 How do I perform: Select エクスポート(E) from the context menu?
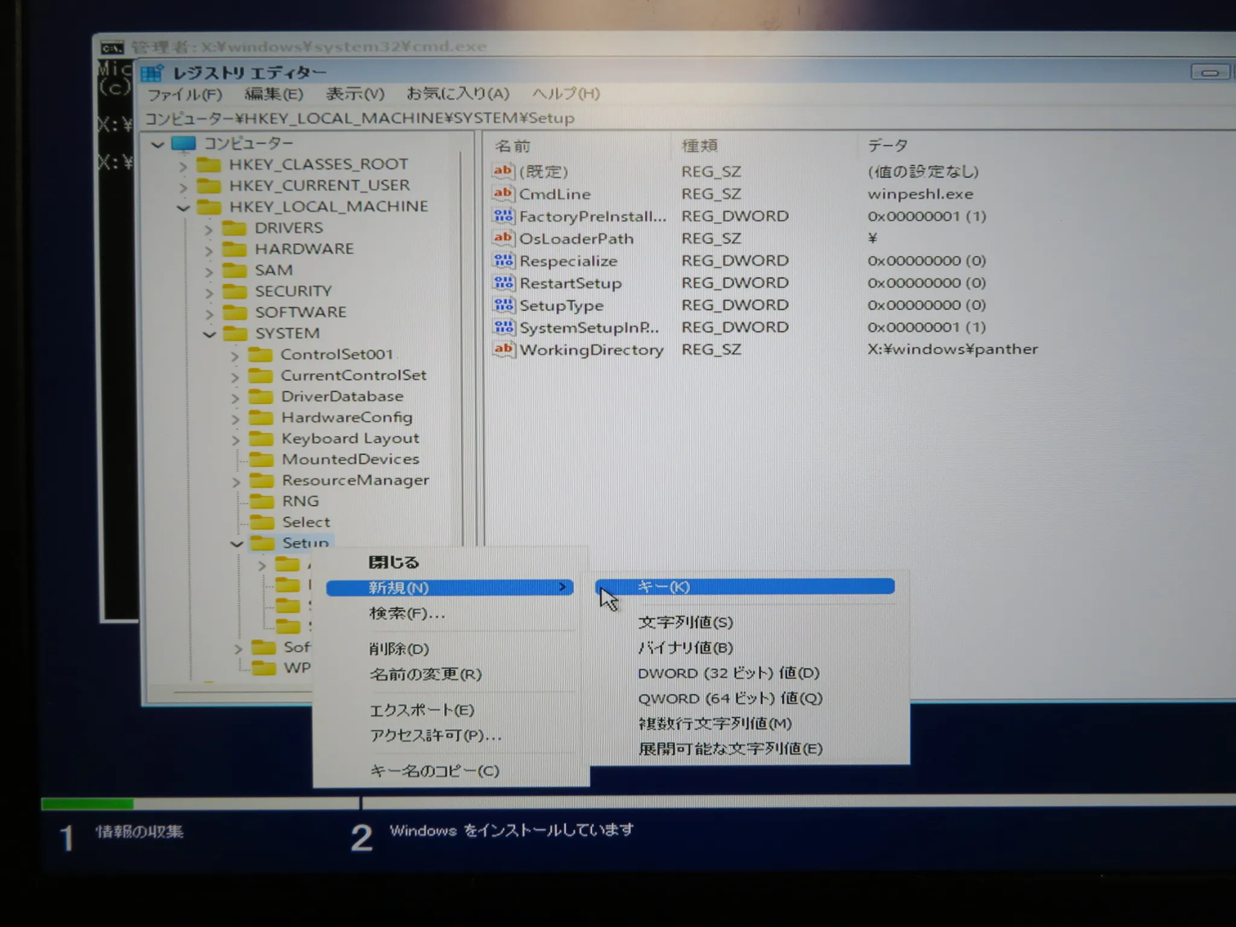pyautogui.click(x=422, y=710)
